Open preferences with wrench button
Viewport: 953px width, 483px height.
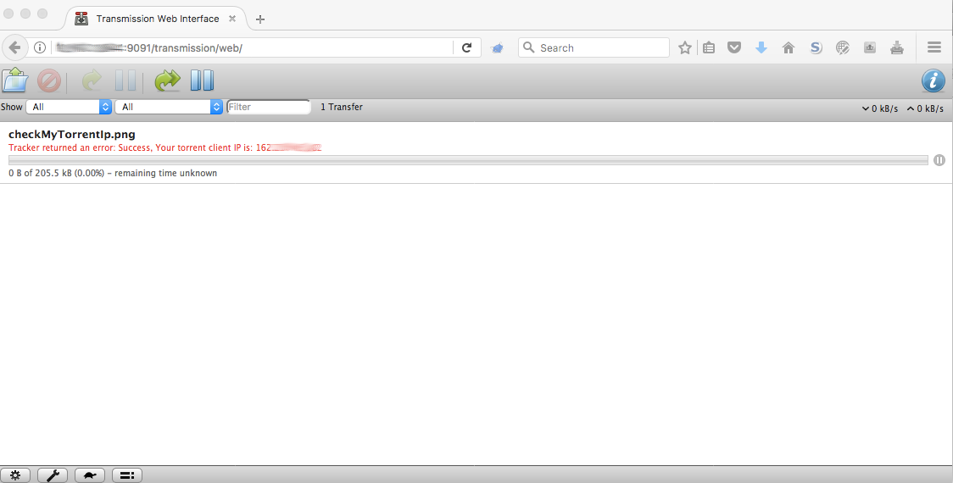tap(53, 475)
